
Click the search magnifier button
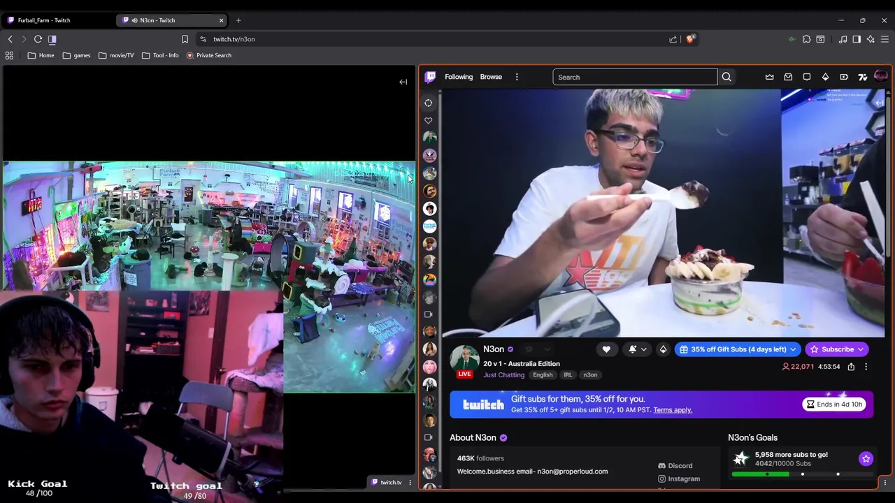pos(726,77)
